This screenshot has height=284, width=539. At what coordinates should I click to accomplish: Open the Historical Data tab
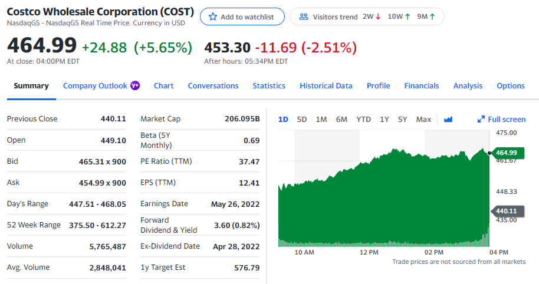tap(326, 86)
